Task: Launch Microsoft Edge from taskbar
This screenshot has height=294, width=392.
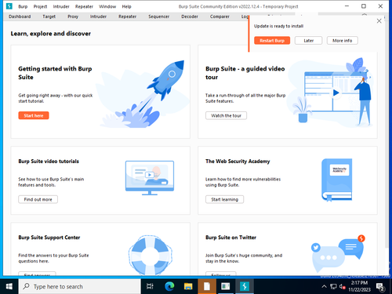Action: tap(169, 287)
